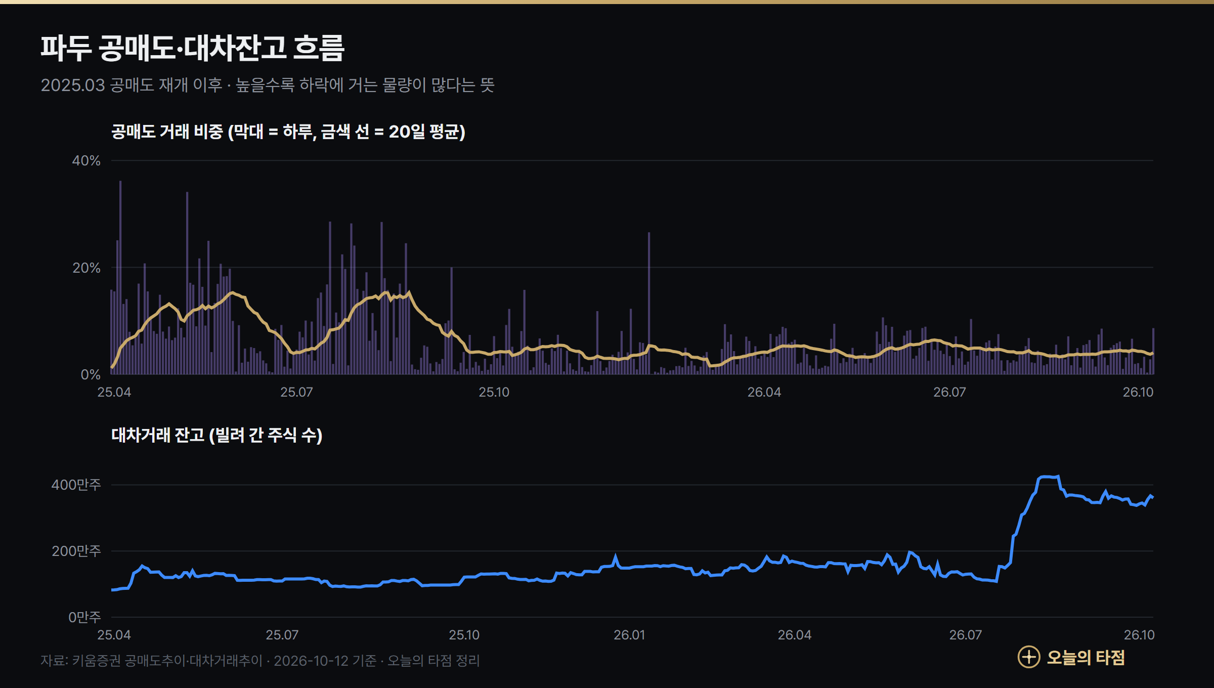This screenshot has height=688, width=1214.
Task: Click 25.07 under the 공매도 거래 비중 chart
Action: coord(296,392)
